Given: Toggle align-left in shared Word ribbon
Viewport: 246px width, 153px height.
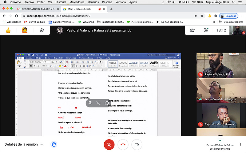Looking at the screenshot, I should coord(73,66).
